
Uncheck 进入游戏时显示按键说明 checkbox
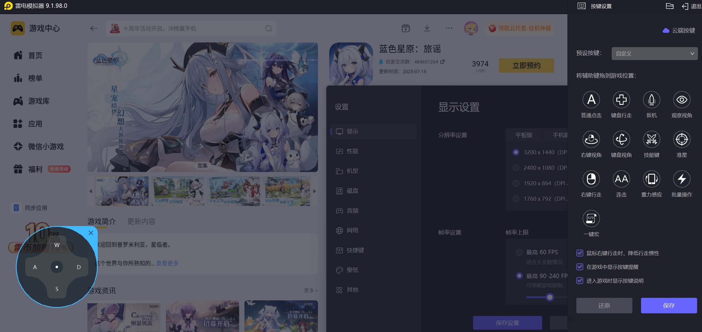tap(580, 281)
